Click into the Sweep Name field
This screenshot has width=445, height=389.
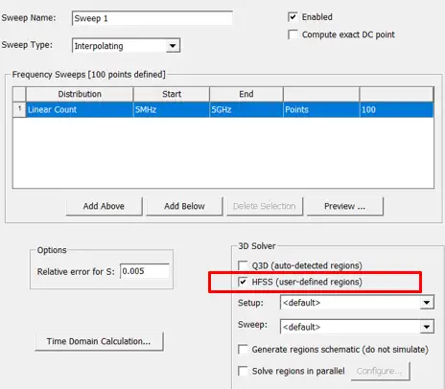point(152,18)
